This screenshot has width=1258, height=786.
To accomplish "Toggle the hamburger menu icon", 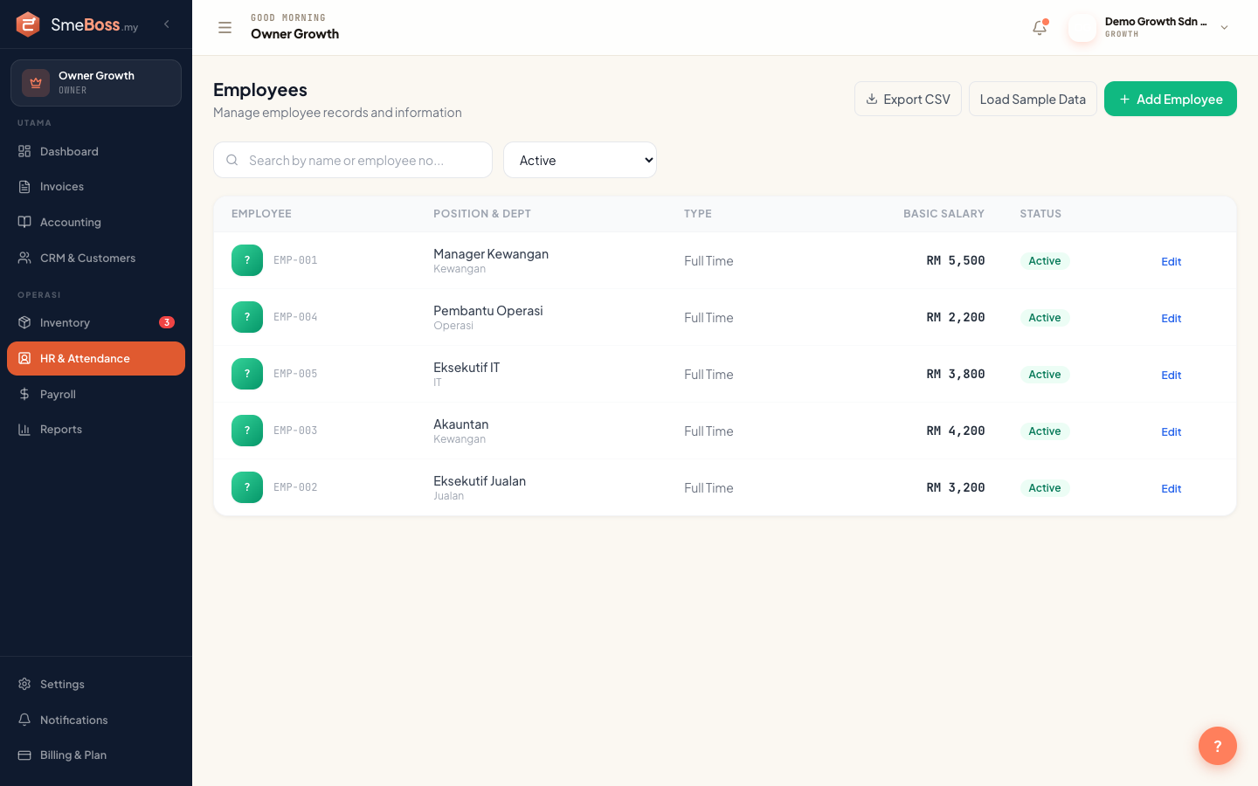I will click(225, 27).
